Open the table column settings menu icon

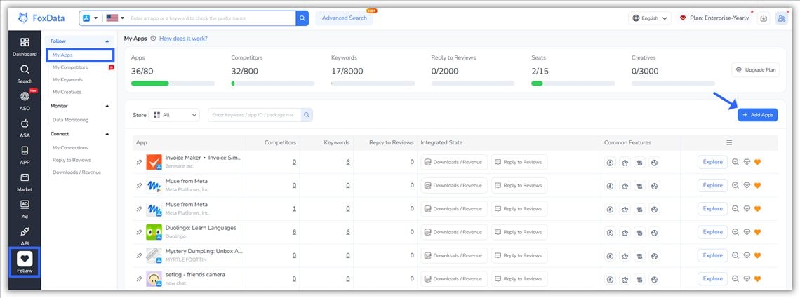pyautogui.click(x=729, y=142)
